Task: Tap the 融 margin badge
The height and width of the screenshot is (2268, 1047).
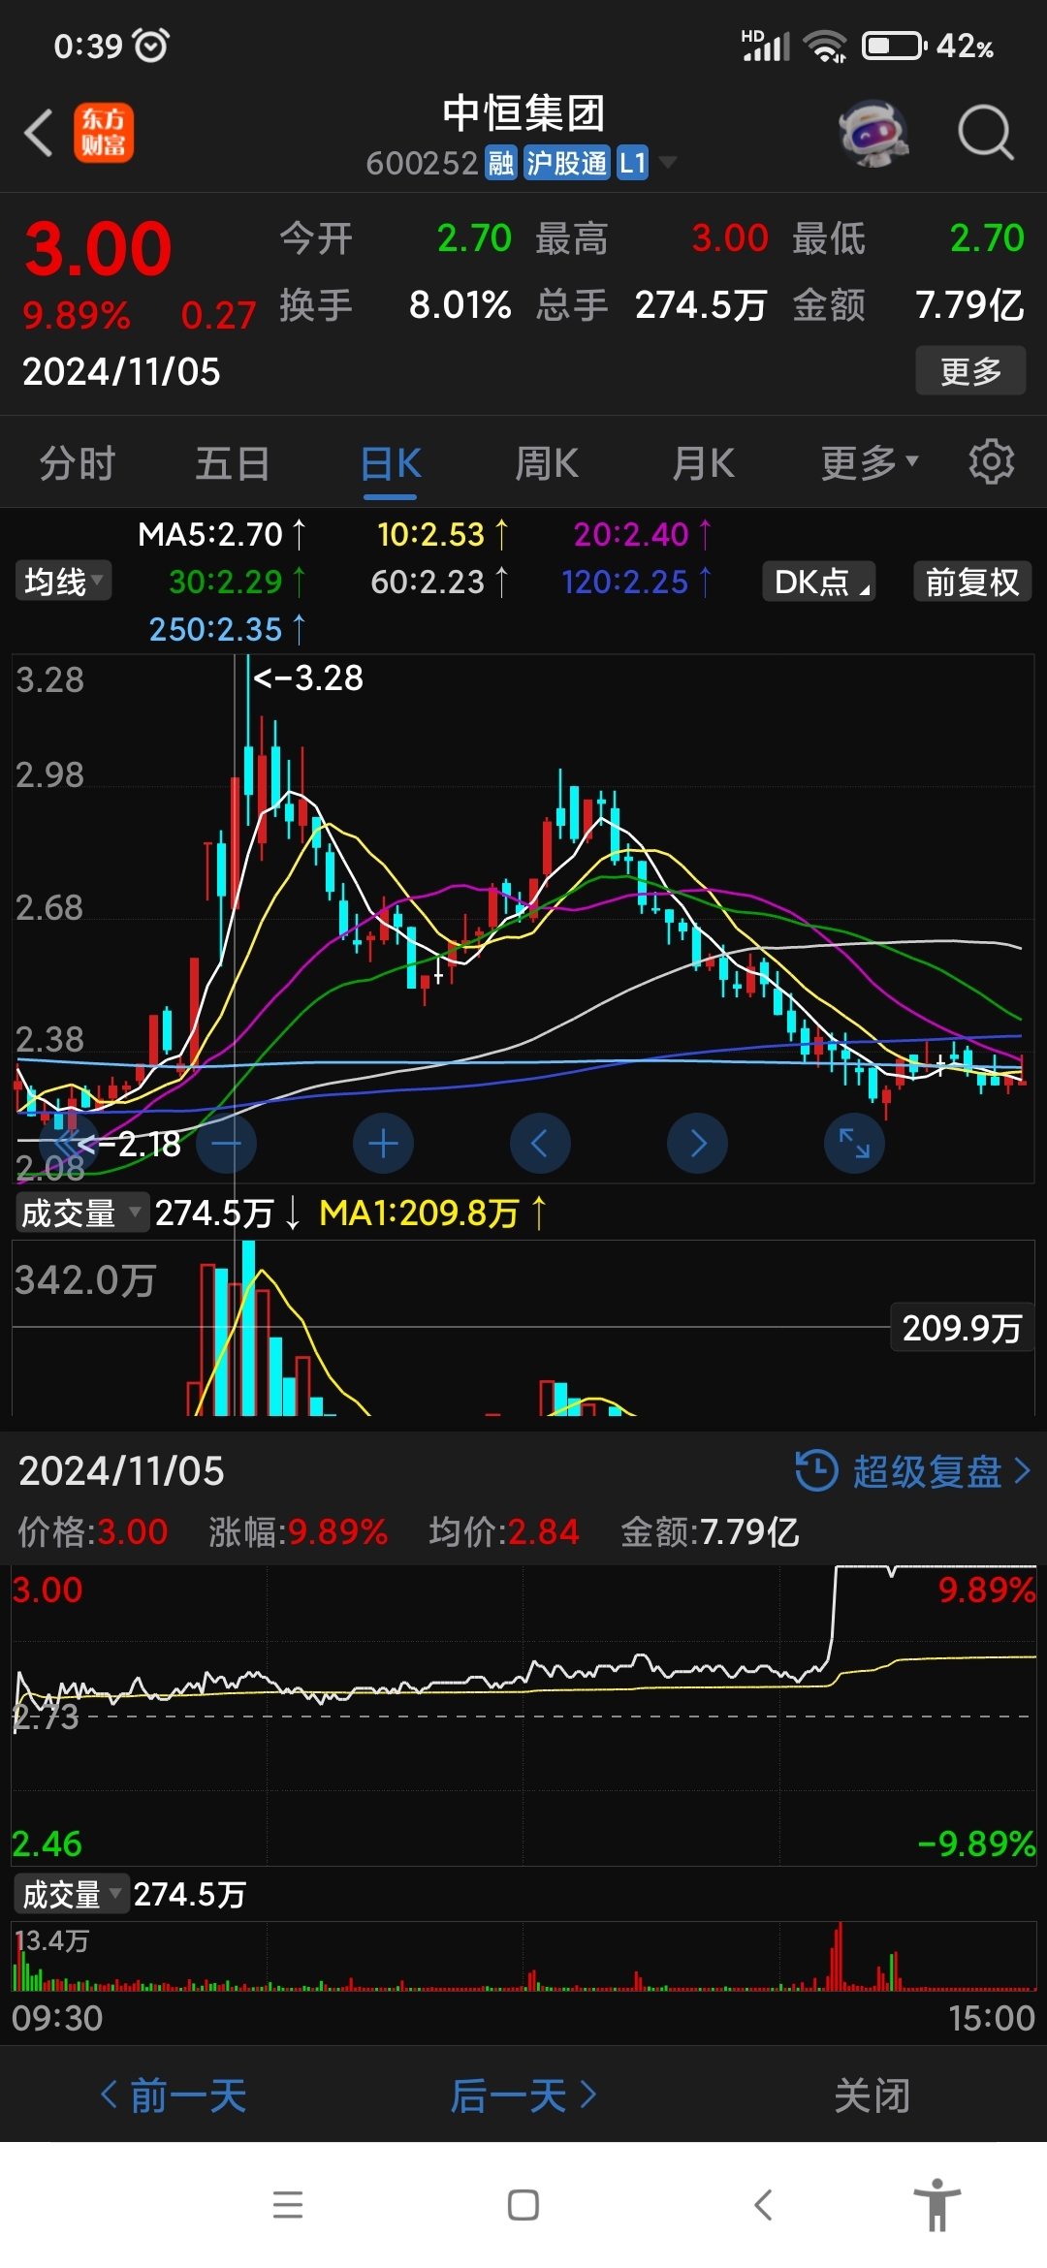Action: click(501, 163)
